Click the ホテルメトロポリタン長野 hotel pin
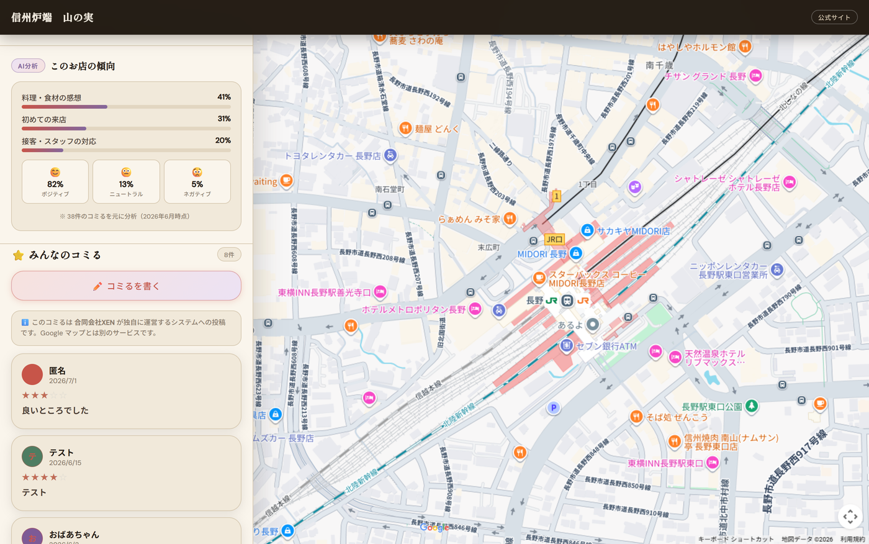Viewport: 869px width, 544px height. 475,309
